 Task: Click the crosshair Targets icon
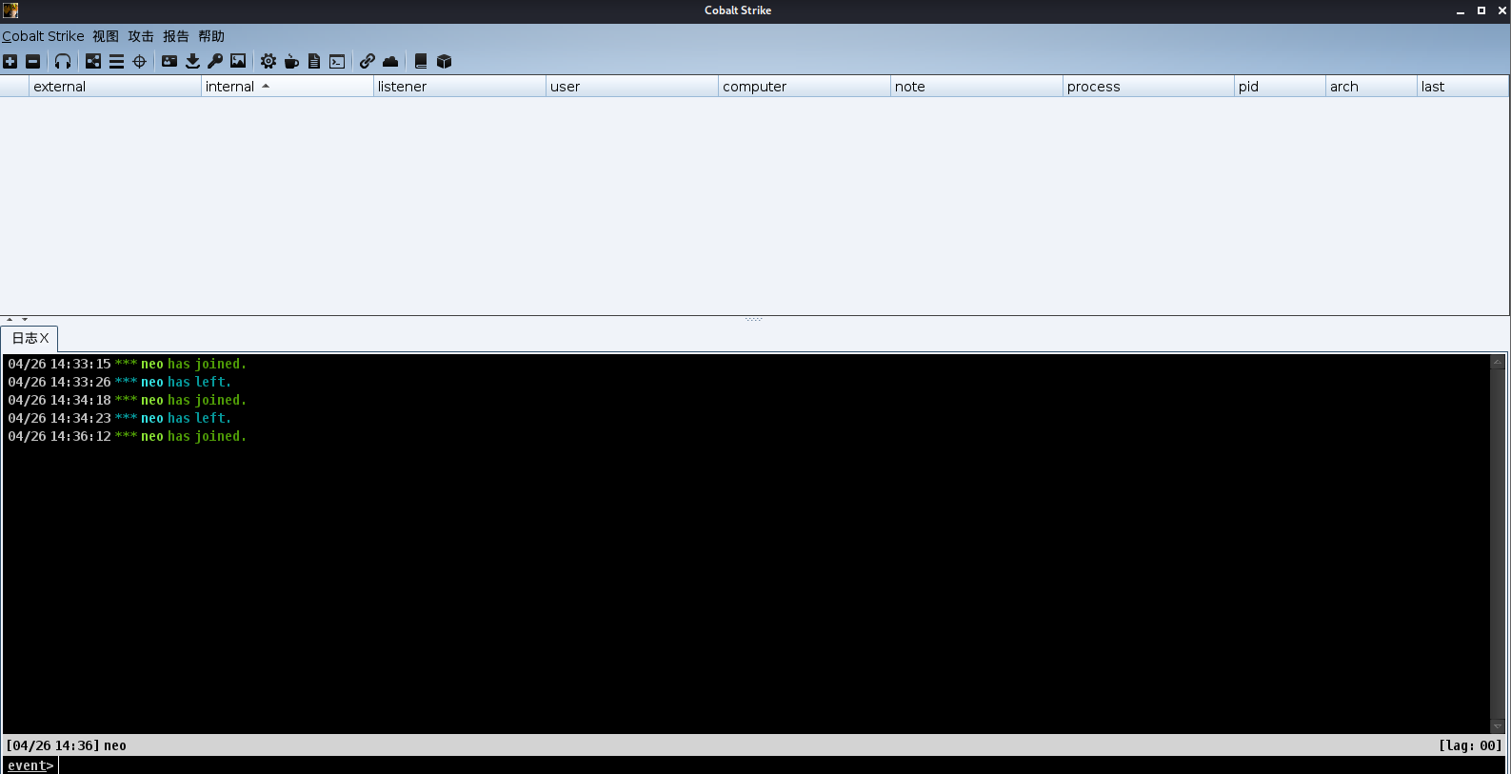pyautogui.click(x=139, y=61)
